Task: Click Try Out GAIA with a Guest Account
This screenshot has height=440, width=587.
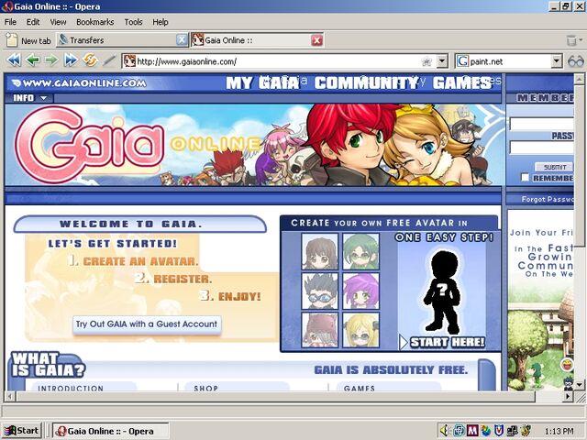Action: pos(147,324)
